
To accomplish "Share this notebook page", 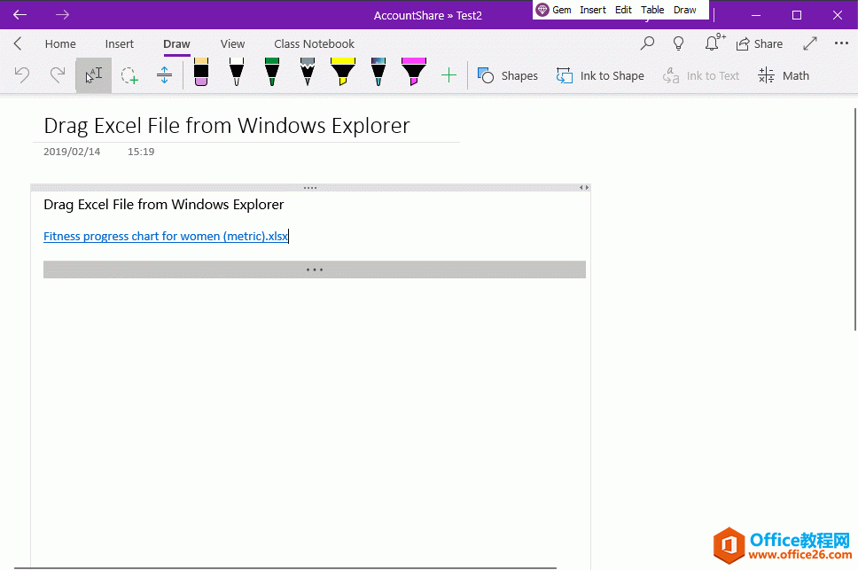I will [759, 43].
